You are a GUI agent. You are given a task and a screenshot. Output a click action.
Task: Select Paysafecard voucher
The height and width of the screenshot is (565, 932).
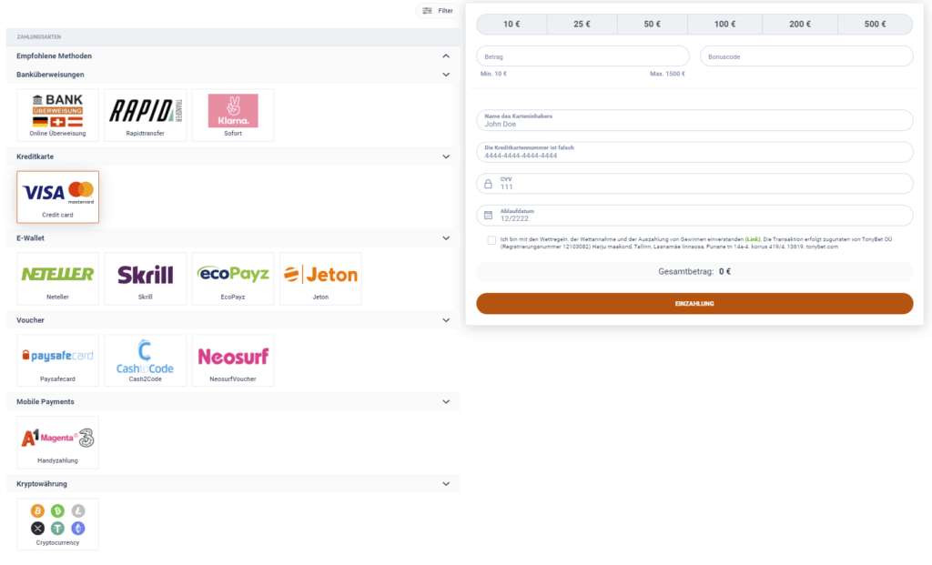tap(57, 360)
